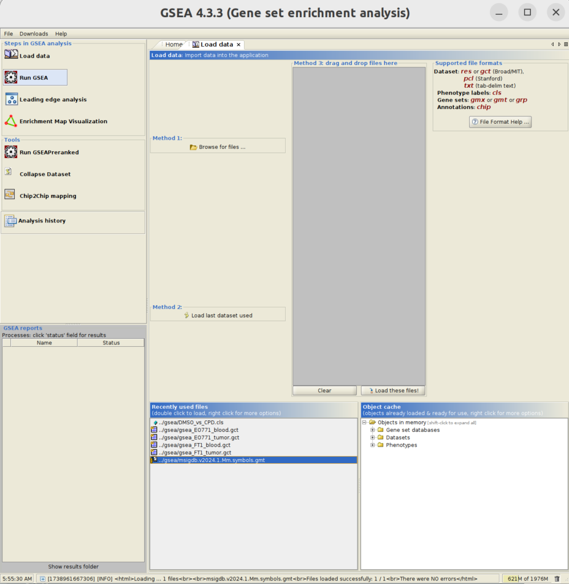
Task: Click Show results folder
Action: [x=74, y=566]
